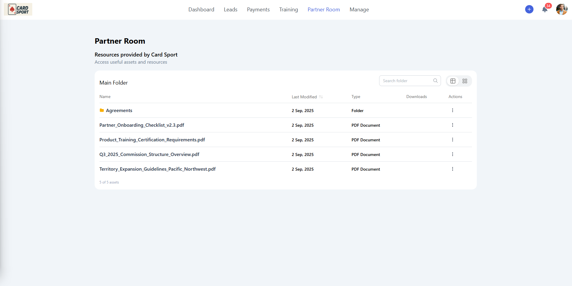The height and width of the screenshot is (286, 572).
Task: Click the Search folder input field
Action: pos(406,81)
